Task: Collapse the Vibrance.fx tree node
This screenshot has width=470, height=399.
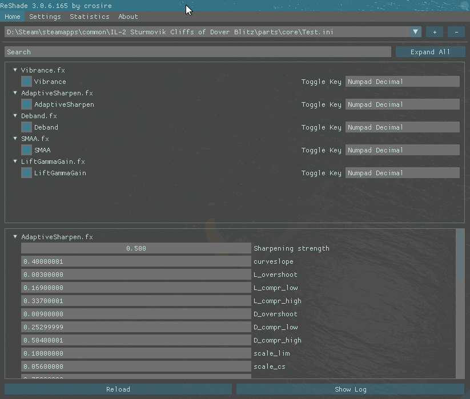Action: 15,70
